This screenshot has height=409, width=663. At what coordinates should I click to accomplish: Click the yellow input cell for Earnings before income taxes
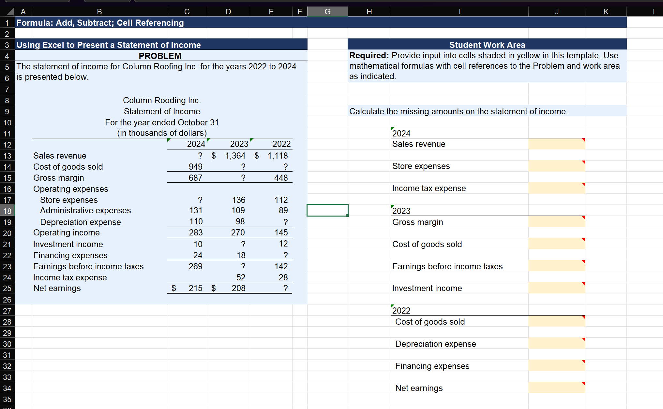pos(556,266)
